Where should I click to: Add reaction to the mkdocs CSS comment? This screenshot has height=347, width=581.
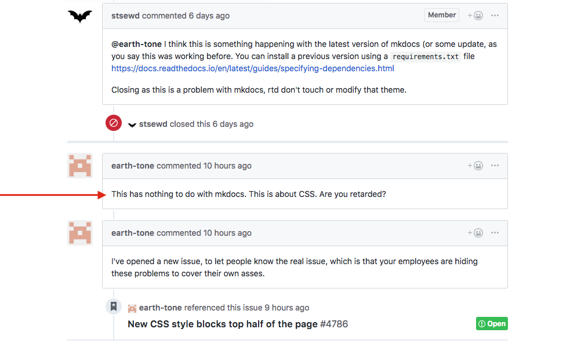tap(475, 166)
